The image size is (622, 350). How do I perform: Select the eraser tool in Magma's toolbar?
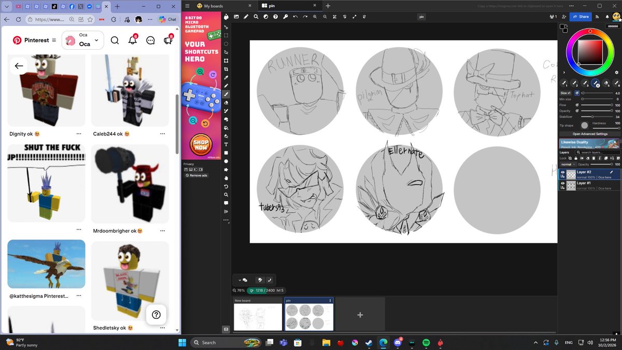(227, 103)
